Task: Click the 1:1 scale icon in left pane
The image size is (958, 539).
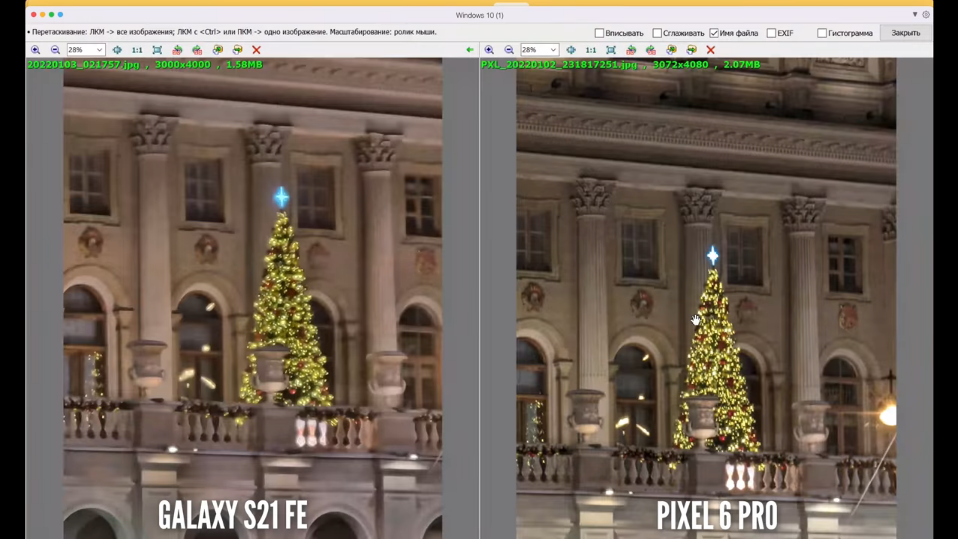Action: 137,50
